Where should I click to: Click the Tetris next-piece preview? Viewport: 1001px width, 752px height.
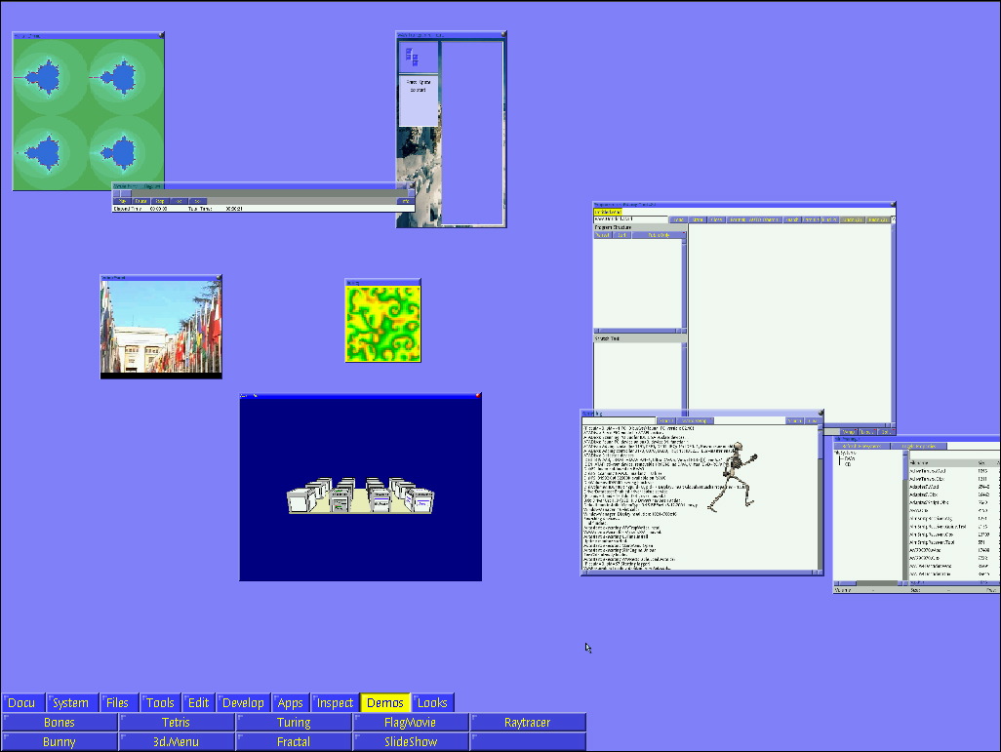(x=419, y=57)
